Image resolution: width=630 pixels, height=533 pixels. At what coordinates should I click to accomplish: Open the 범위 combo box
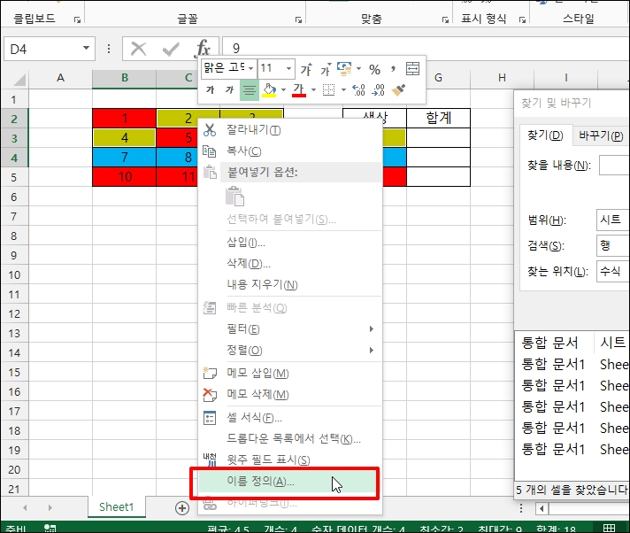[x=613, y=220]
